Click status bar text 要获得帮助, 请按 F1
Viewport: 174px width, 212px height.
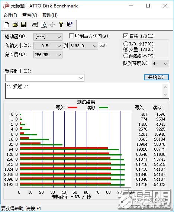click(21, 208)
